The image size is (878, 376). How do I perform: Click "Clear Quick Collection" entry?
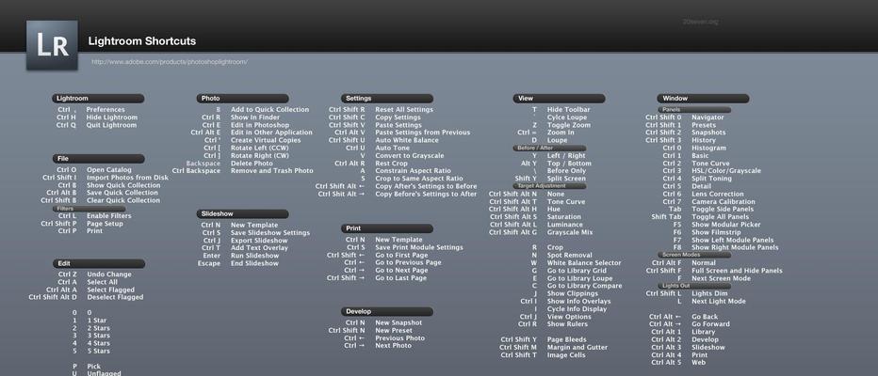tap(123, 200)
